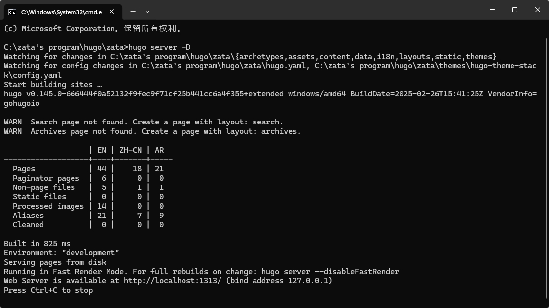Click the 'Environment: "development"' line
The width and height of the screenshot is (549, 308).
pos(62,253)
